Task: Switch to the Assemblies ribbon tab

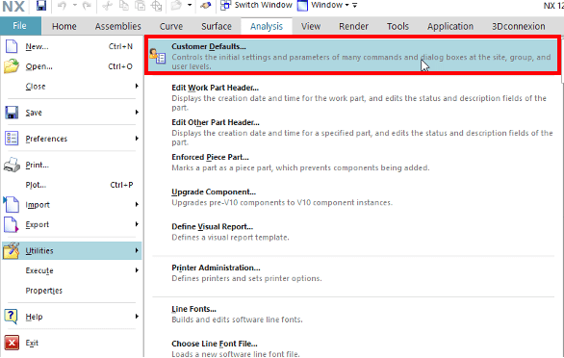Action: pyautogui.click(x=118, y=26)
